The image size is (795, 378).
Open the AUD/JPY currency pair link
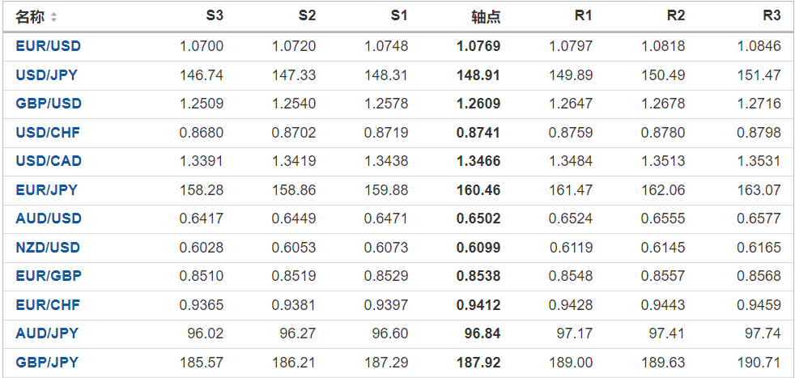46,333
